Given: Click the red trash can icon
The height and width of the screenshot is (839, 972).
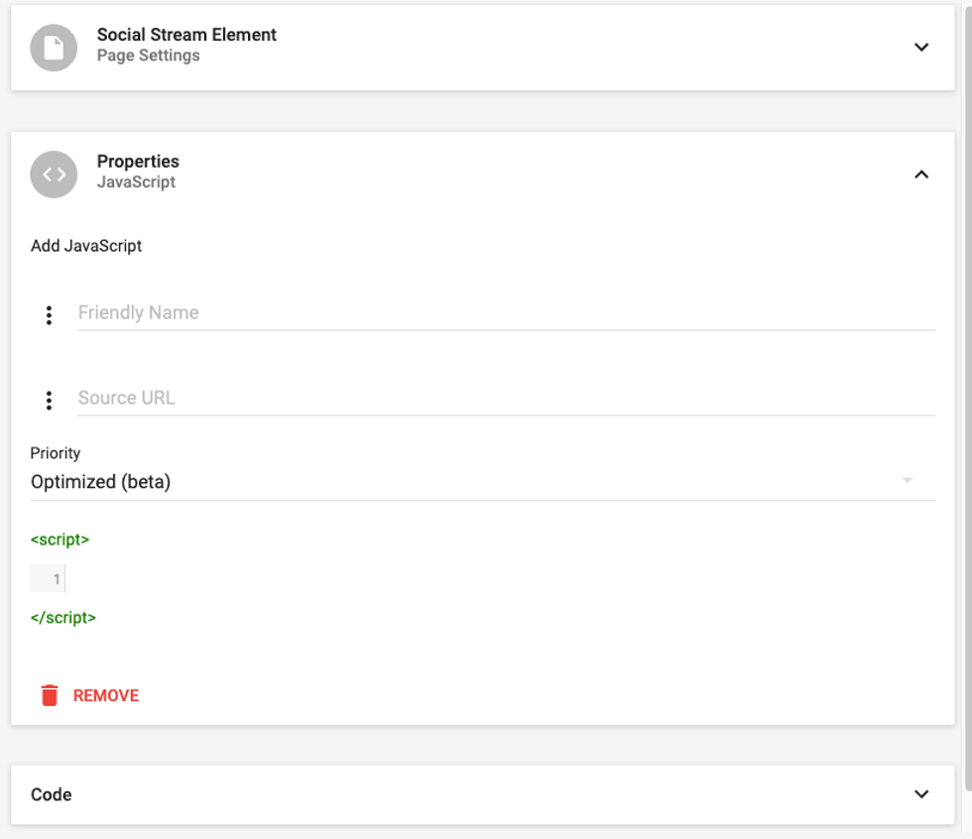Looking at the screenshot, I should pos(50,695).
